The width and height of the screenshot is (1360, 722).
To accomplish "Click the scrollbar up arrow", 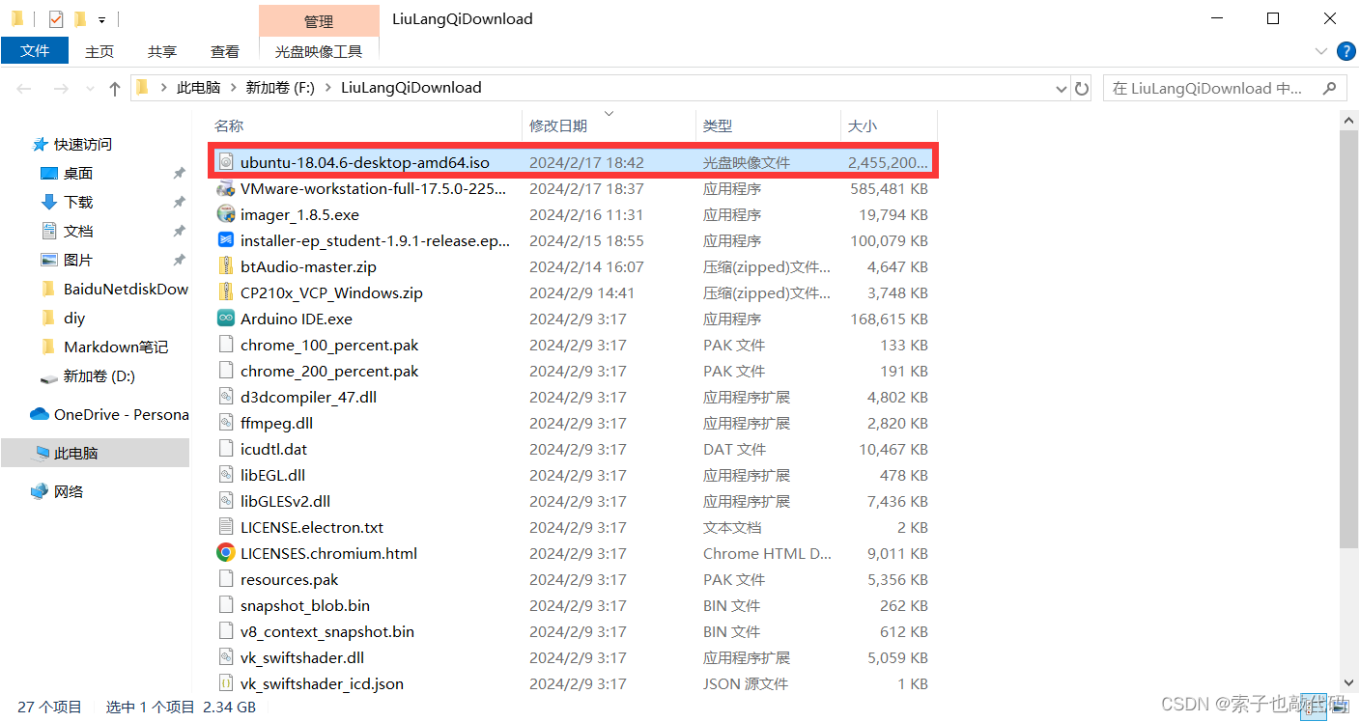I will click(1350, 119).
